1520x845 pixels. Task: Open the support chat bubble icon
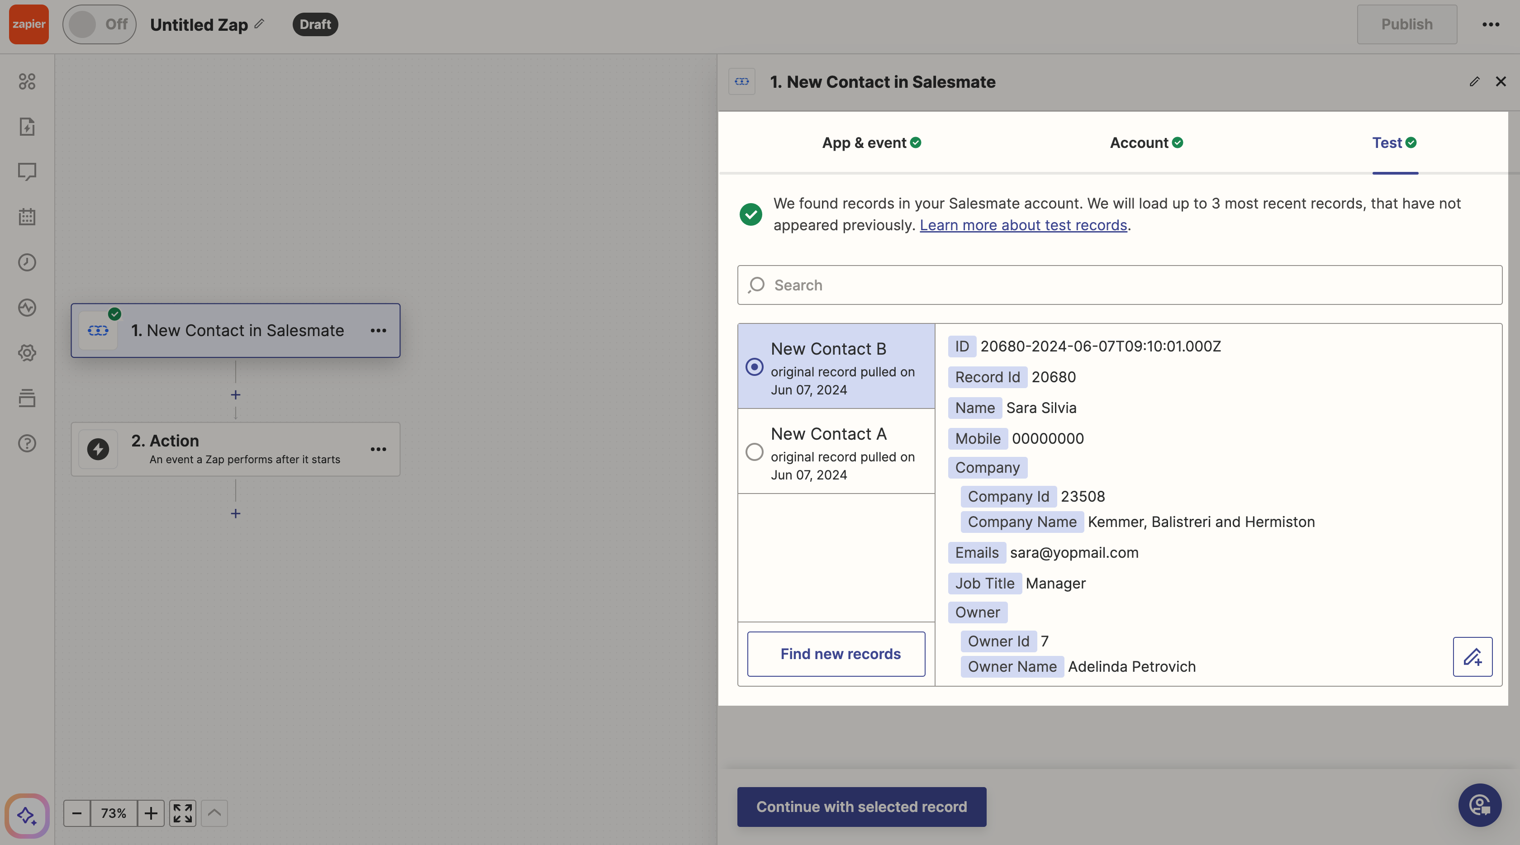tap(1480, 806)
